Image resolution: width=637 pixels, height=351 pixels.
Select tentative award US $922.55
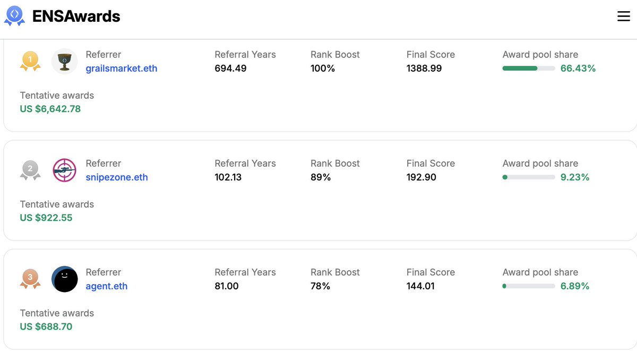pyautogui.click(x=46, y=218)
